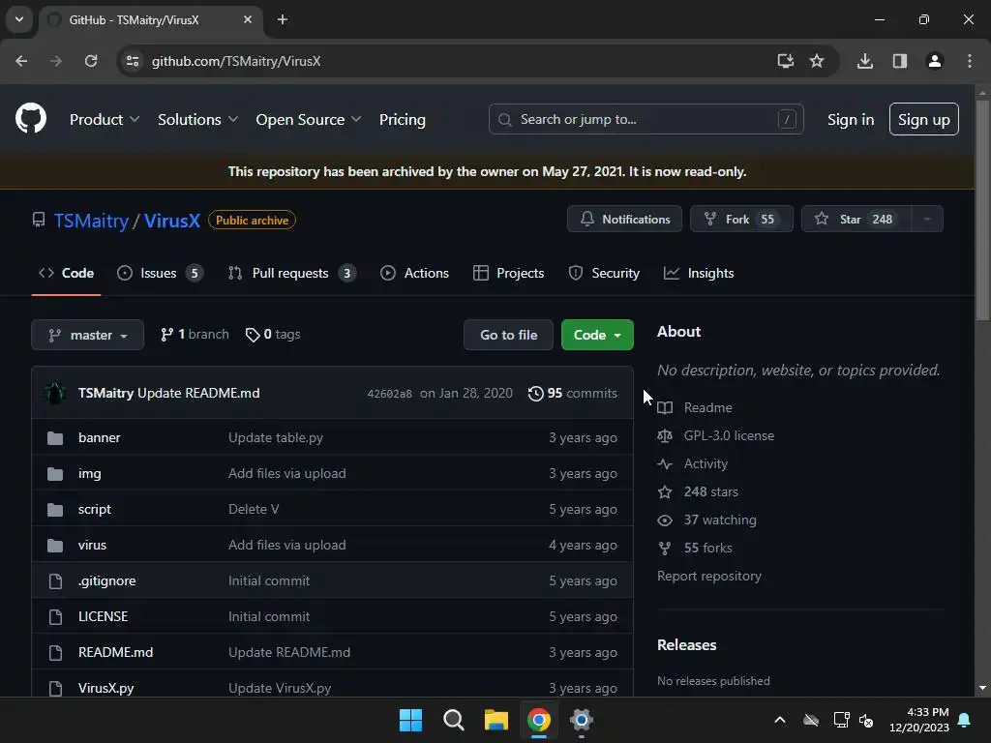Open the .gitignore file
991x743 pixels.
click(x=106, y=580)
